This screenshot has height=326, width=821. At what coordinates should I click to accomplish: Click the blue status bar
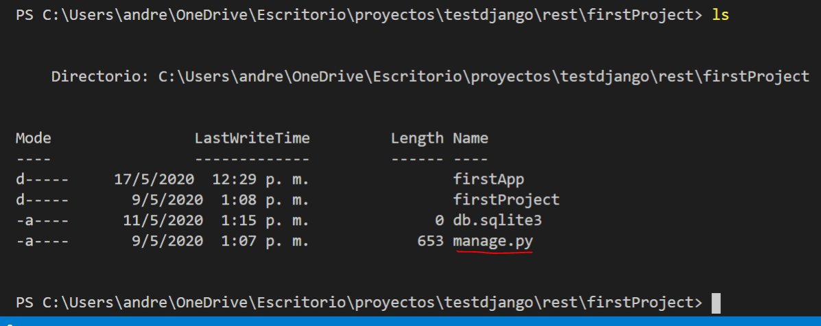(x=410, y=321)
